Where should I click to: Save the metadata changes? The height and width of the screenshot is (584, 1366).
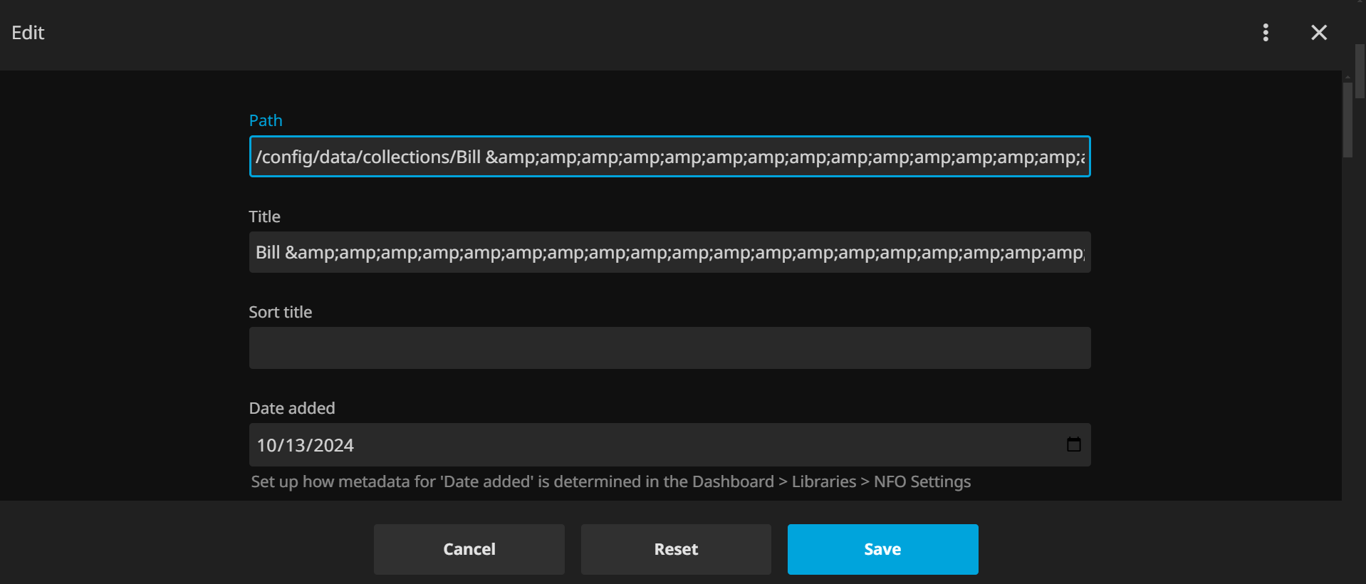click(x=882, y=549)
